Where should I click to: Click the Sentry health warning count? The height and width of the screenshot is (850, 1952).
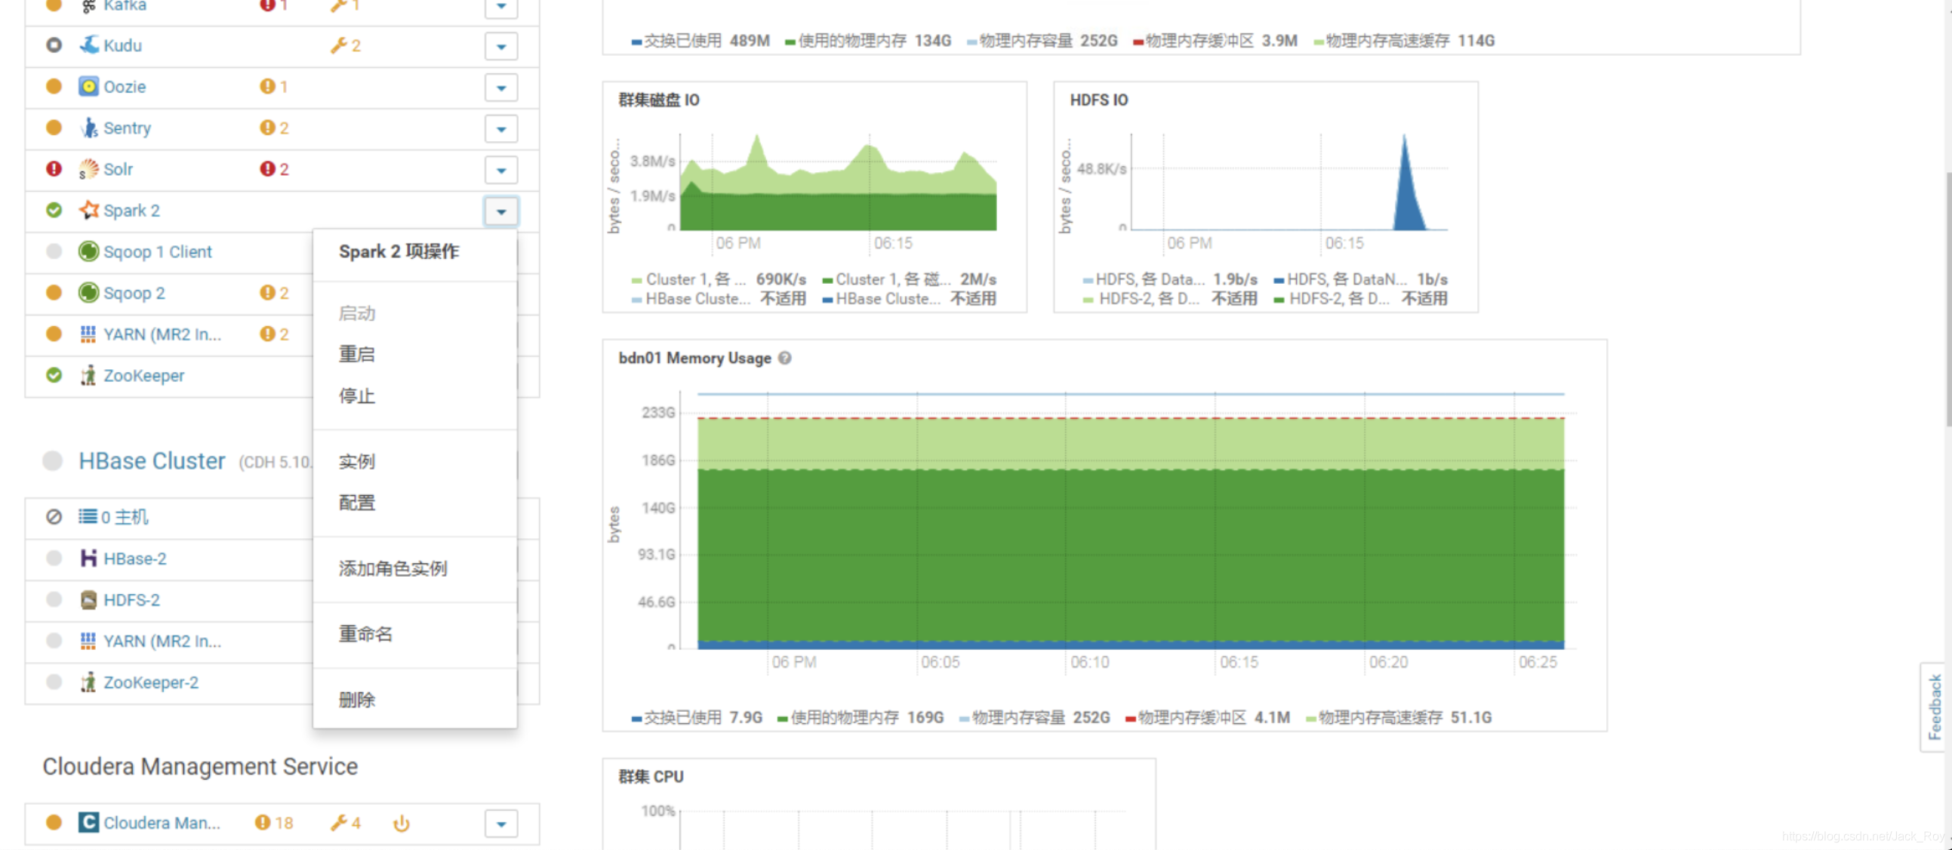274,128
